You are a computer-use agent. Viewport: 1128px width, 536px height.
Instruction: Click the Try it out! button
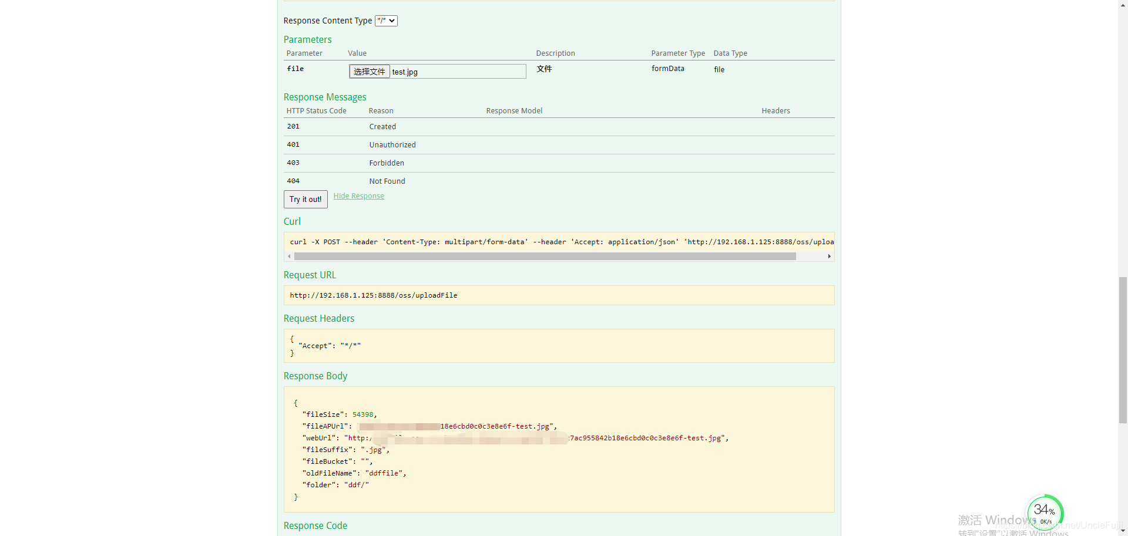tap(305, 199)
